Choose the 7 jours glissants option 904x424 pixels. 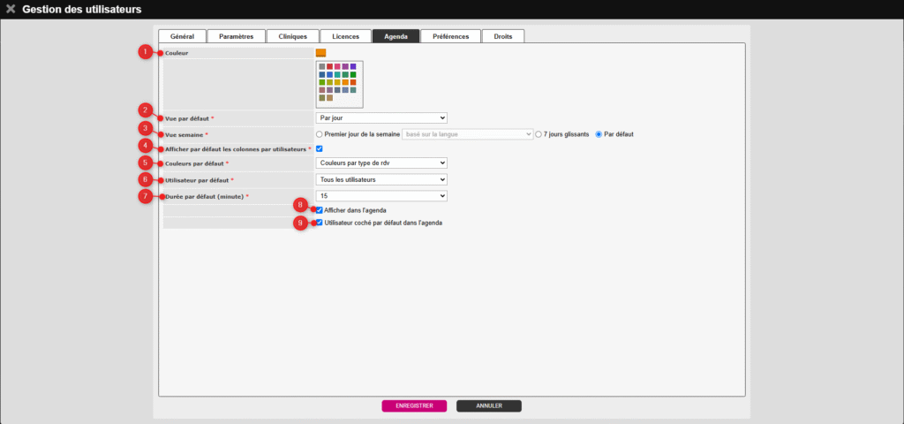click(x=539, y=134)
